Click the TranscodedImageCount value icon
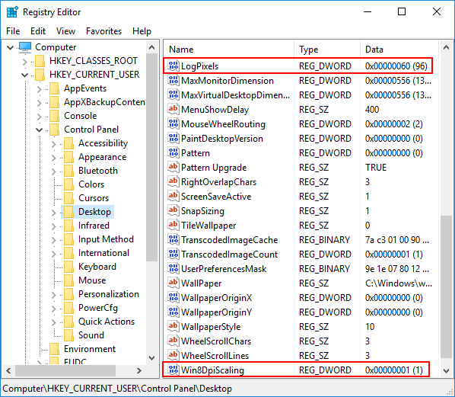 point(173,255)
